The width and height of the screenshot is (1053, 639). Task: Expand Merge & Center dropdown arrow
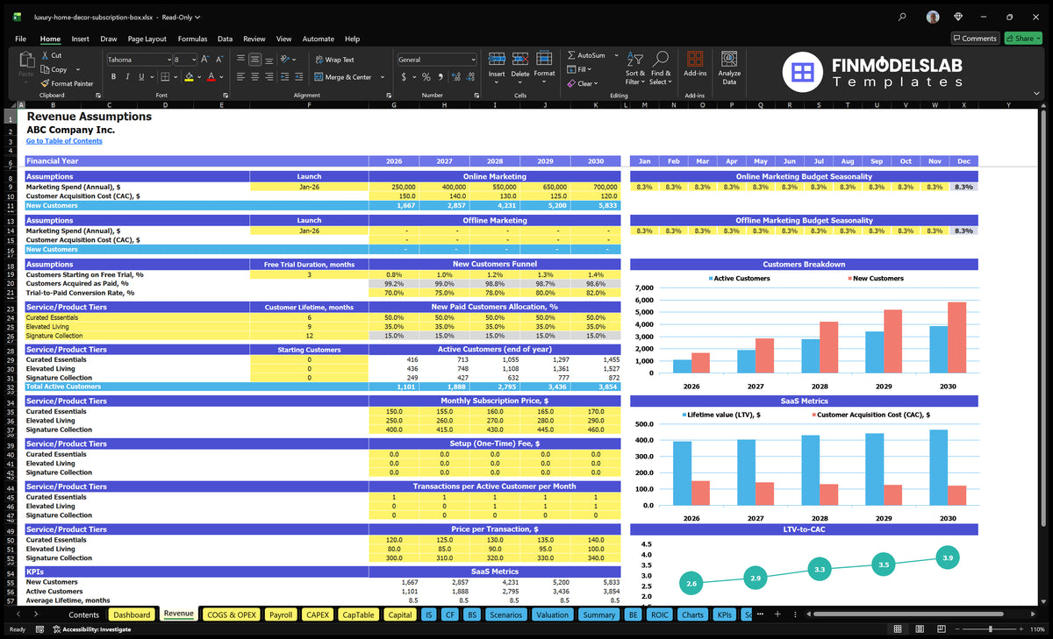click(x=383, y=77)
